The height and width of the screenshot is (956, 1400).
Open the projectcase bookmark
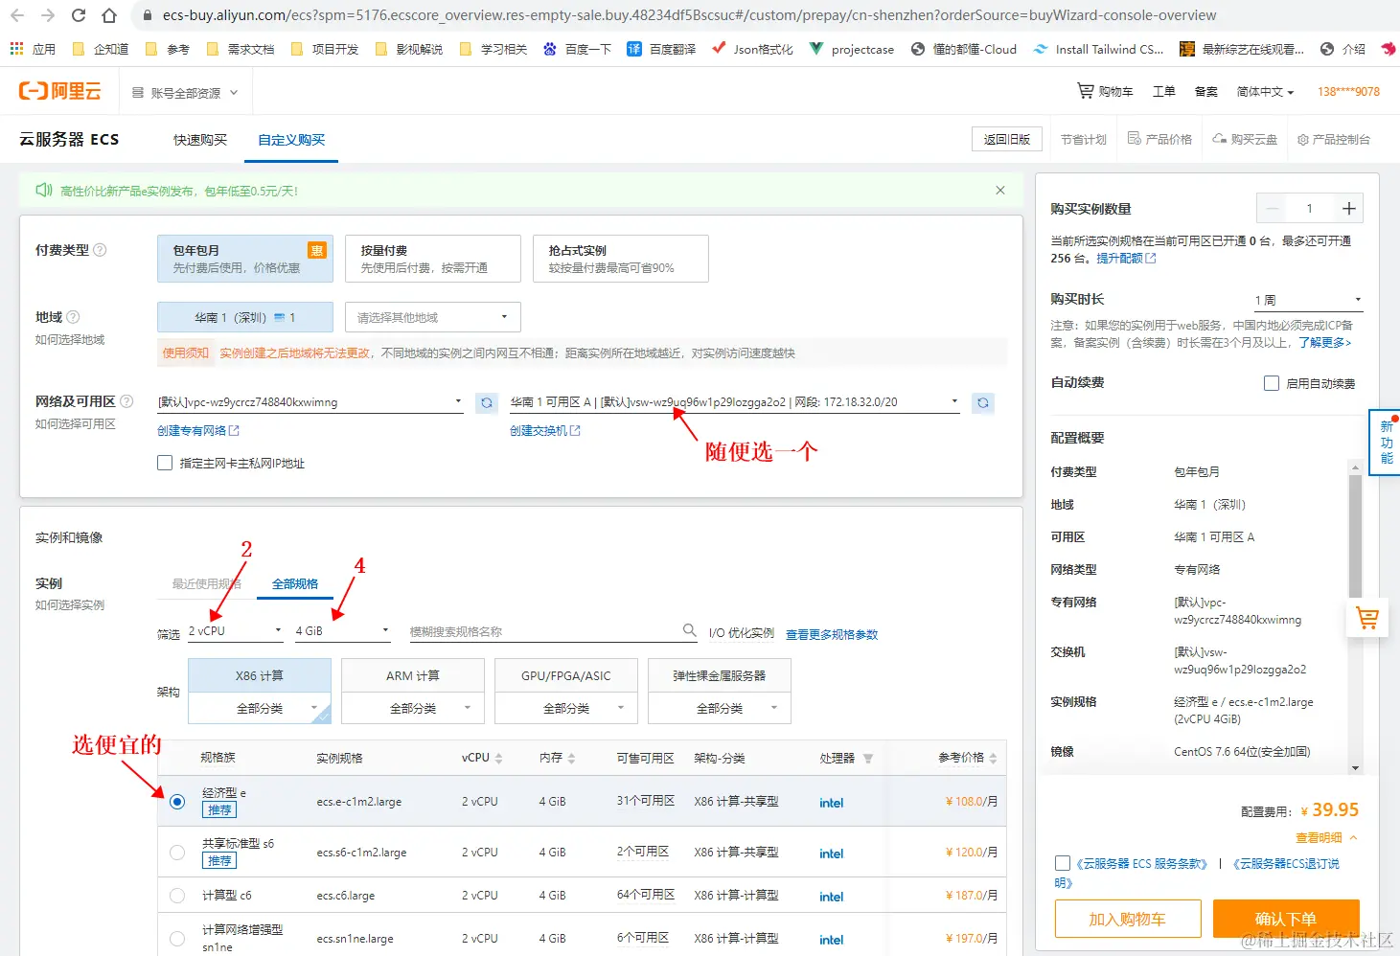(x=852, y=49)
